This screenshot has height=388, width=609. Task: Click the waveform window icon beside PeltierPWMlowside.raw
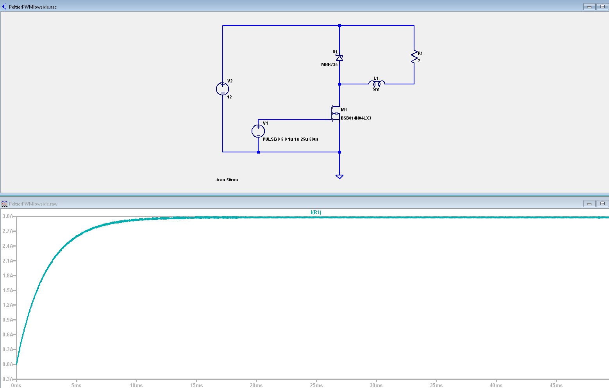coord(4,204)
